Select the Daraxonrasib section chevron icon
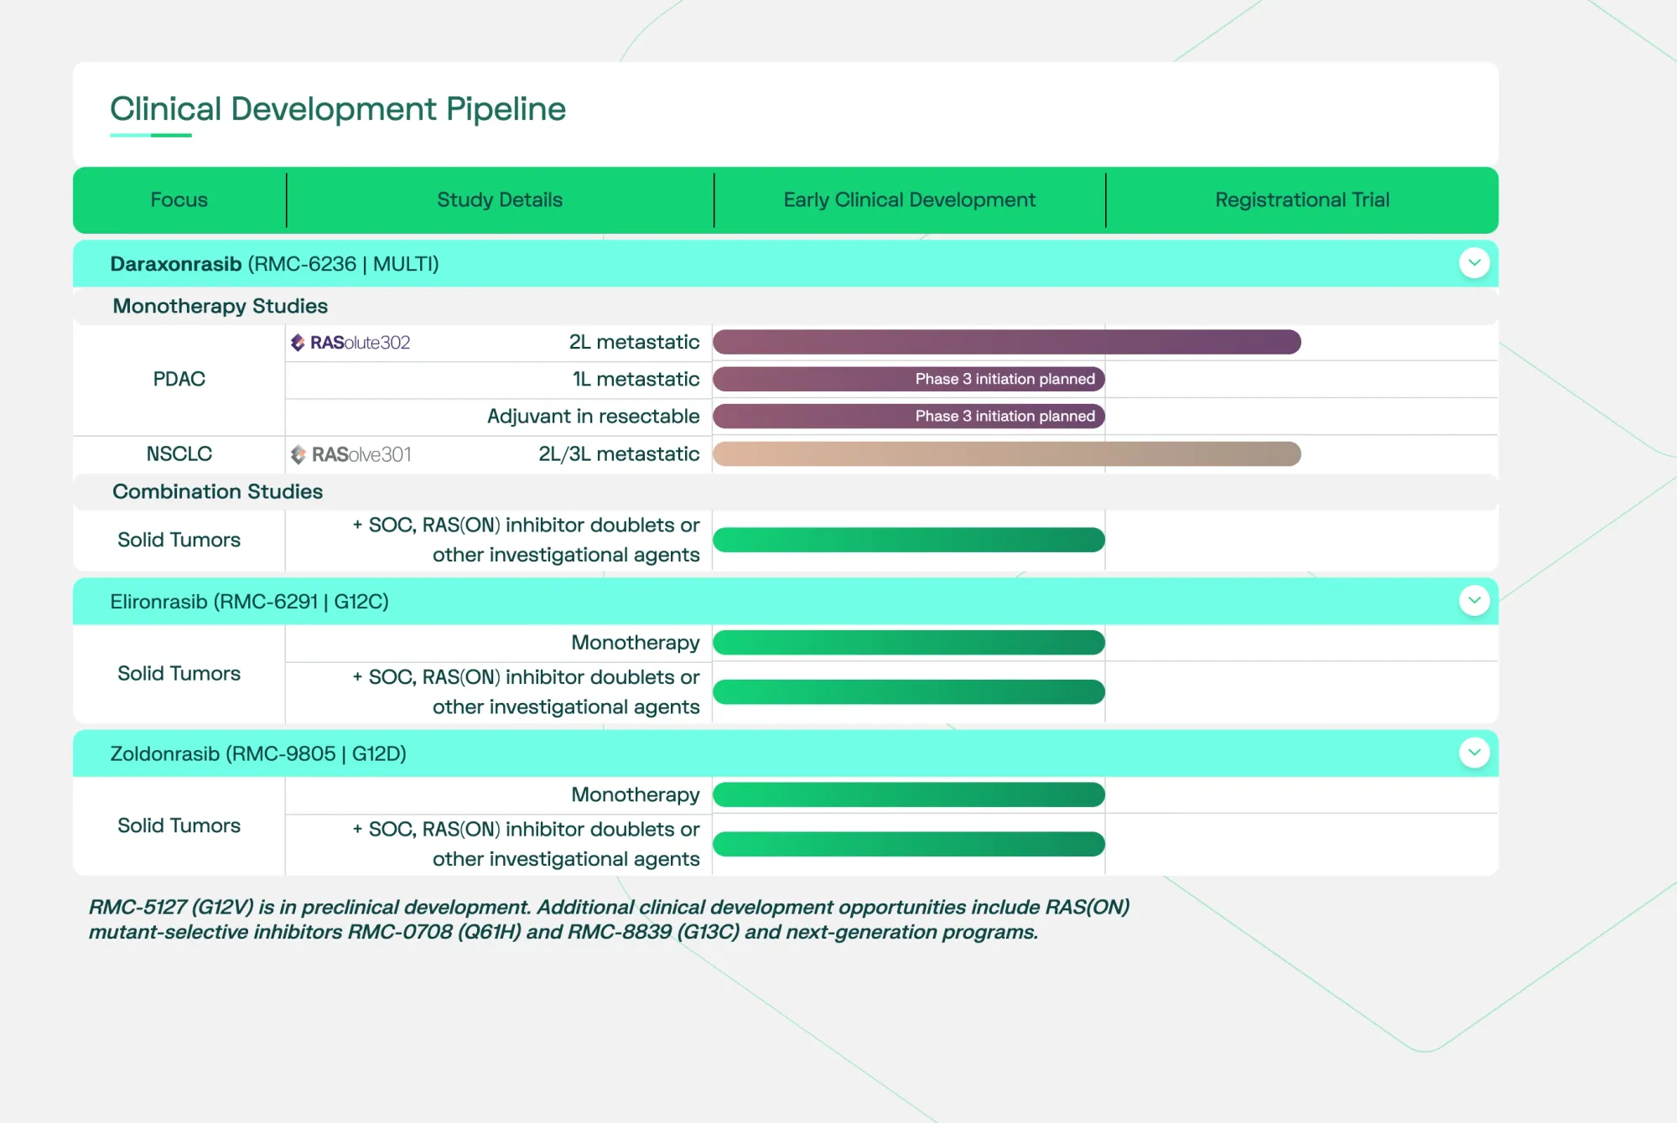The image size is (1677, 1123). [1474, 263]
